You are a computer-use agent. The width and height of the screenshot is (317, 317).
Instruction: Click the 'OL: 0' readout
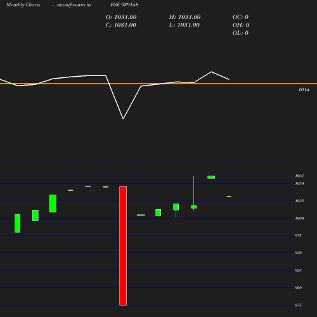tap(240, 33)
